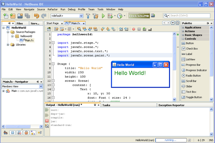This screenshot has height=143, width=215.
Task: Collapse the Controls palette category
Action: [183, 39]
